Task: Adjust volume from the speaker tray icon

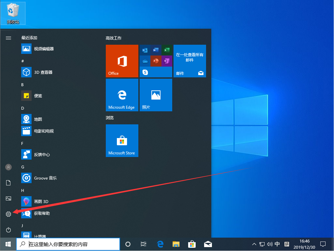Action: 270,244
